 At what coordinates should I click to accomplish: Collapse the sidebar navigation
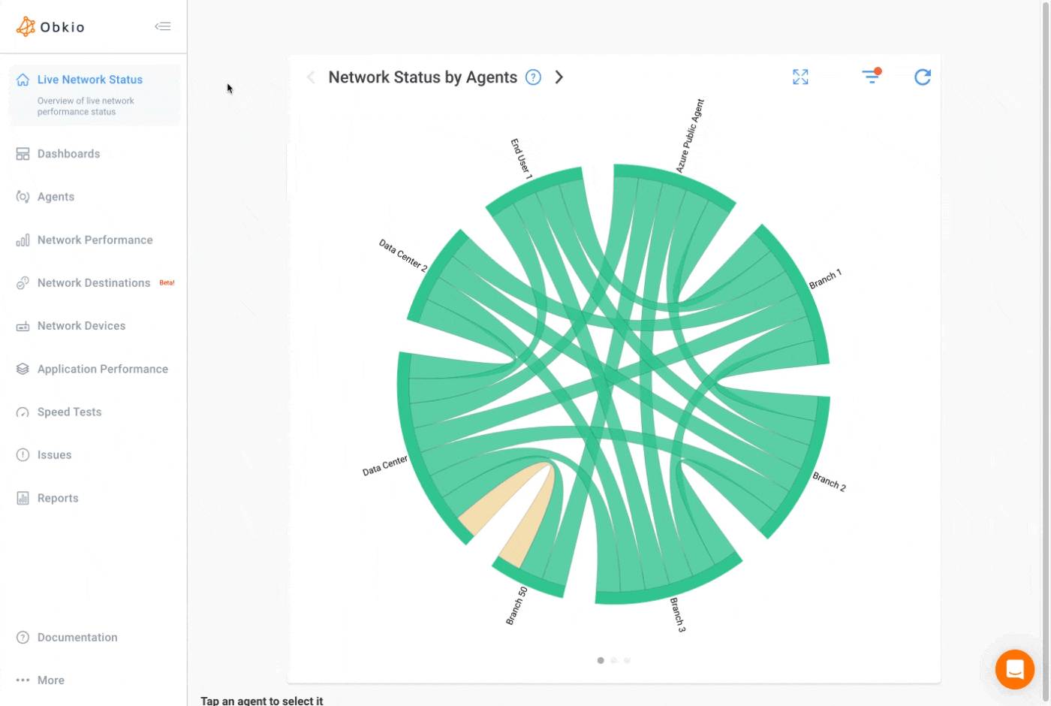click(163, 25)
